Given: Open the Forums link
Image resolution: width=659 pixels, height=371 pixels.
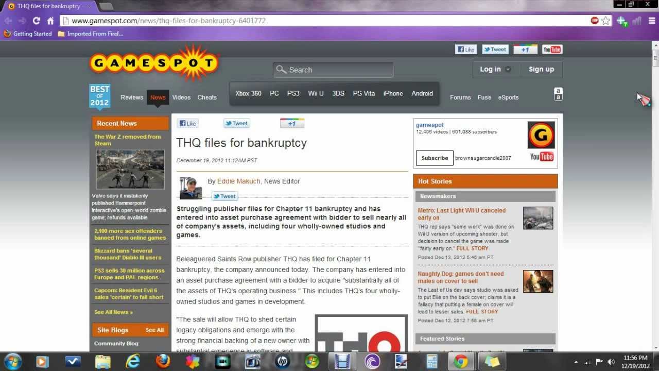Looking at the screenshot, I should coord(460,97).
